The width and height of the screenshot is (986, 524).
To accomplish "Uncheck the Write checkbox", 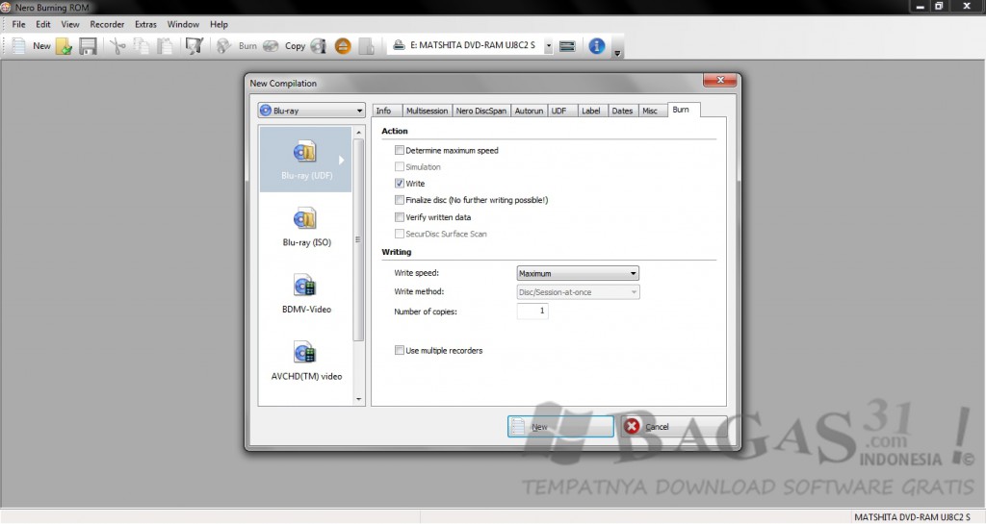I will point(400,184).
